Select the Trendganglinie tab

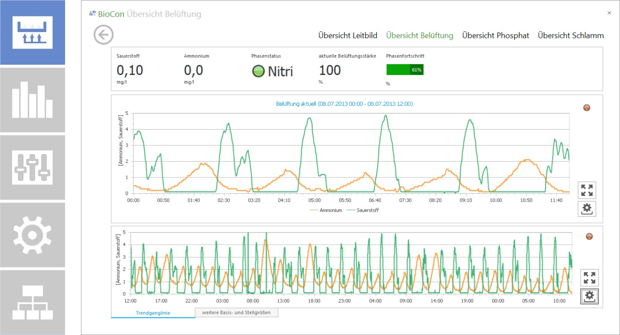click(153, 312)
